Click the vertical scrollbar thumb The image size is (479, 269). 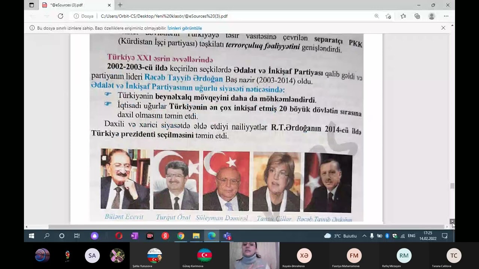452,186
